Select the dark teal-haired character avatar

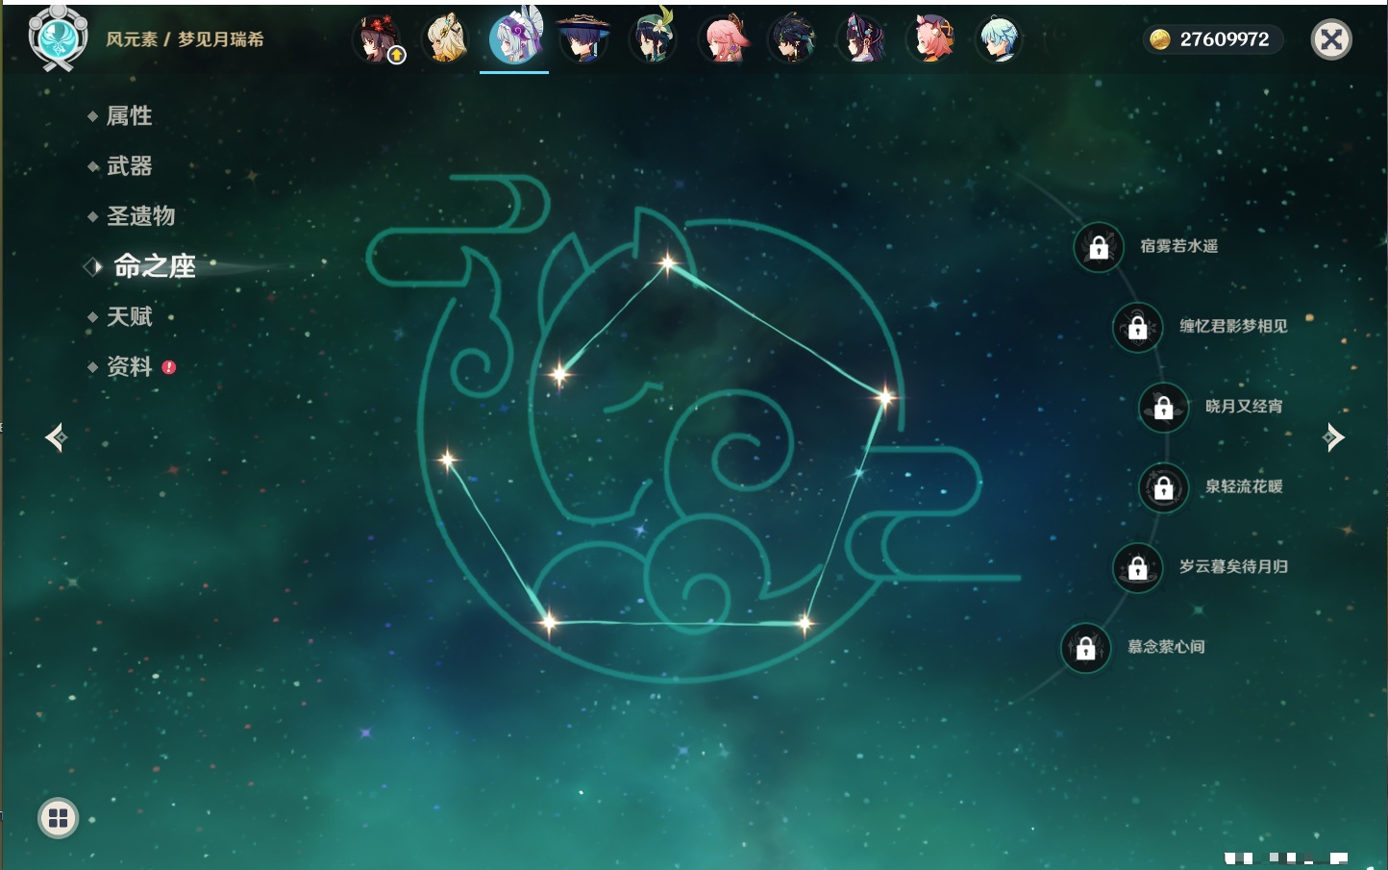(791, 39)
